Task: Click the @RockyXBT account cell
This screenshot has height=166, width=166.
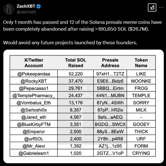Action: 34,81
